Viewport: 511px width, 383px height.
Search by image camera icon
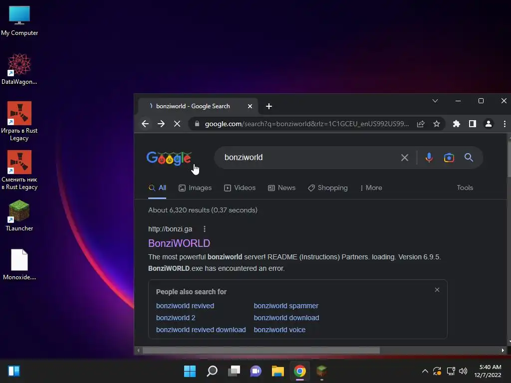tap(449, 158)
